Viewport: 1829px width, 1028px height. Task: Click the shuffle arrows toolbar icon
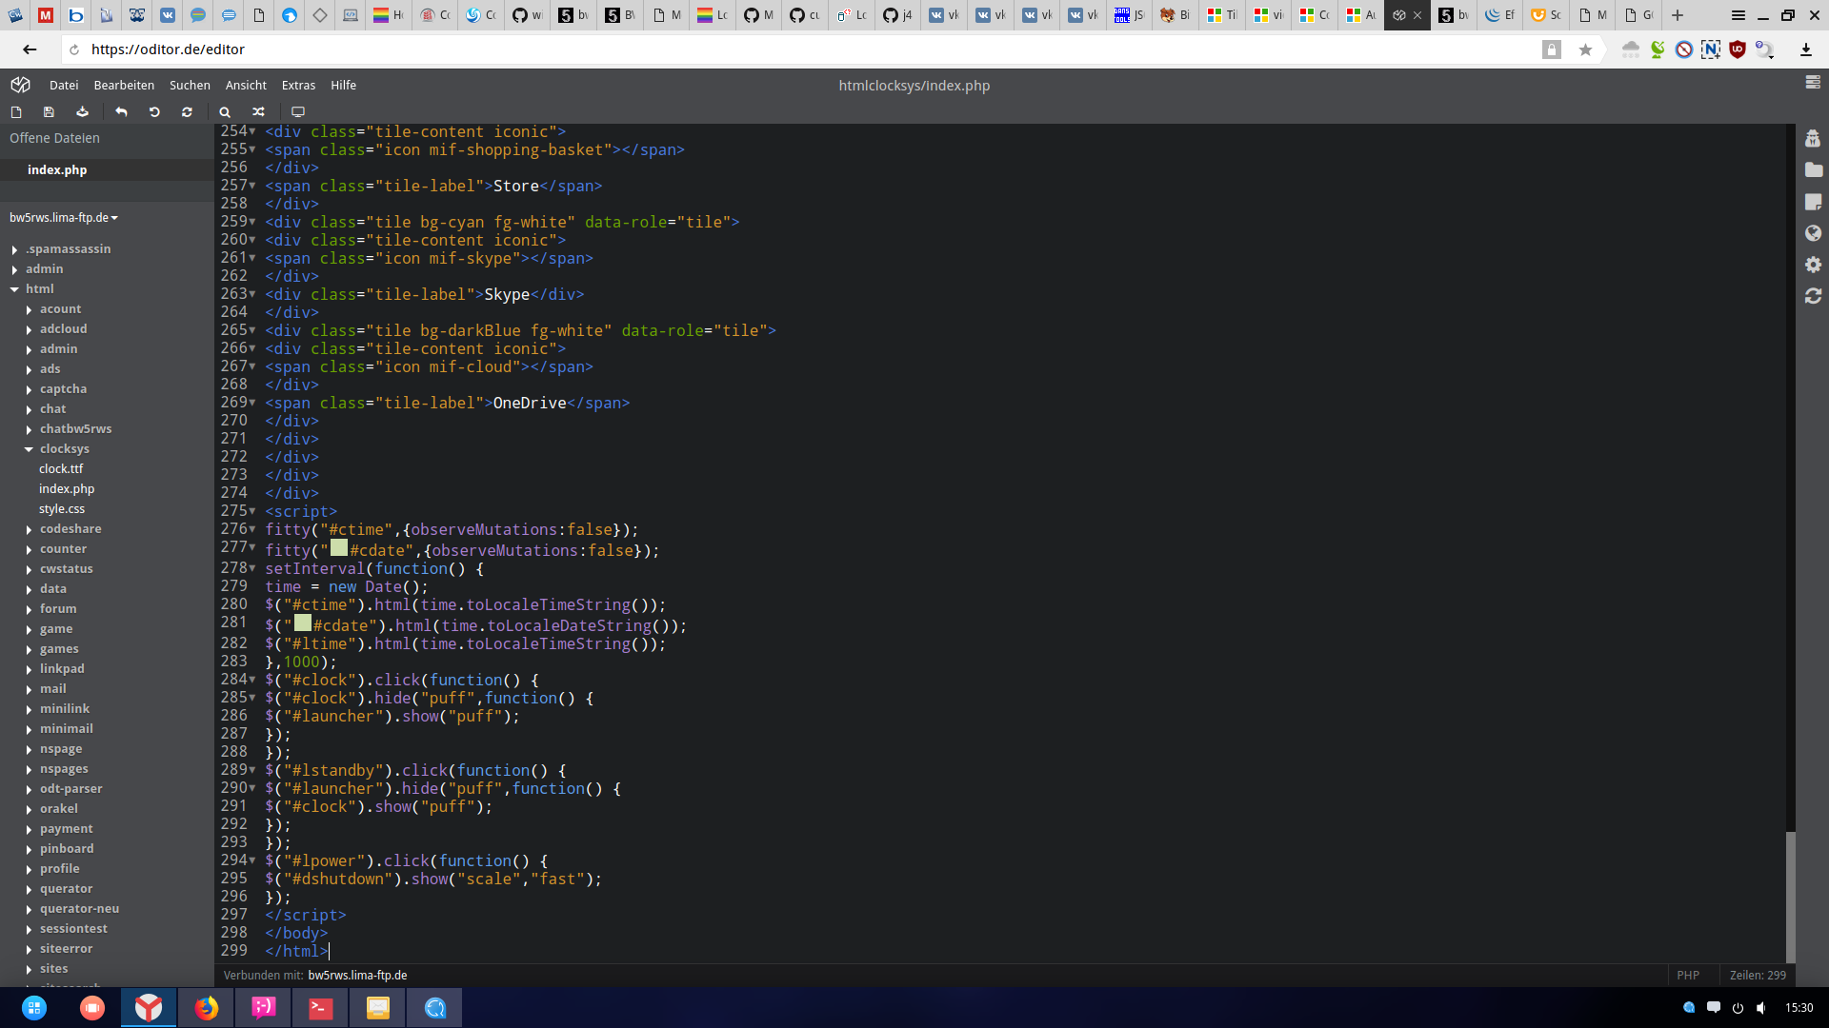click(258, 112)
